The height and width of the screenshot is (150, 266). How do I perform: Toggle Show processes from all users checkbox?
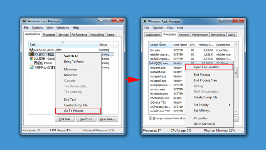150,118
